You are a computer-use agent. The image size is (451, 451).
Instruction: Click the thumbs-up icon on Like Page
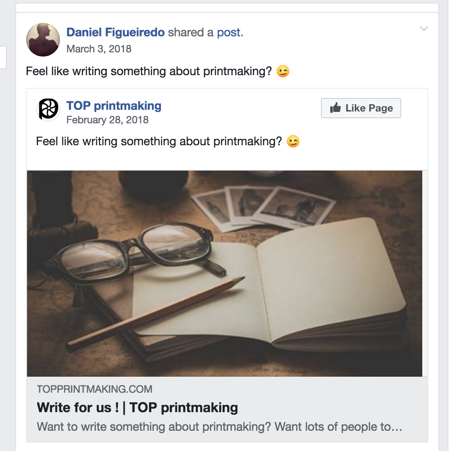point(336,108)
